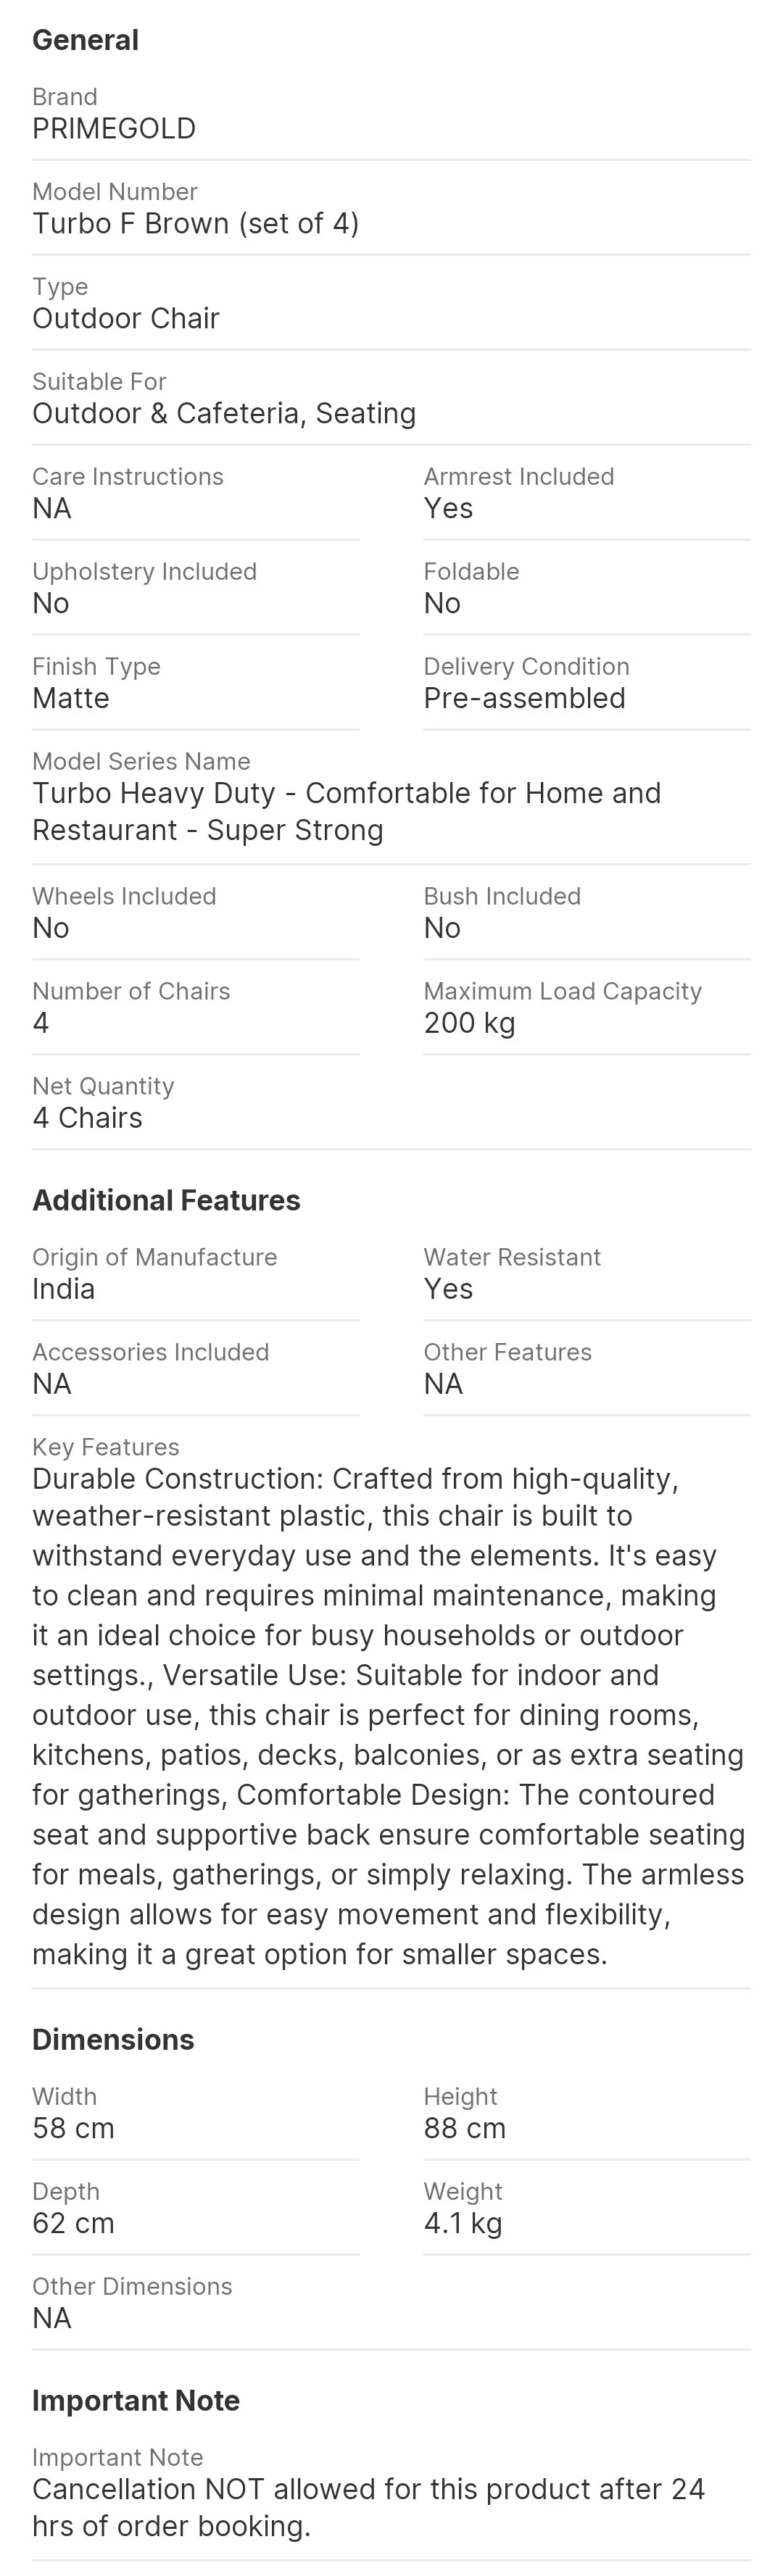This screenshot has height=2576, width=783.
Task: Click the Dimensions section heading
Action: click(x=113, y=2039)
